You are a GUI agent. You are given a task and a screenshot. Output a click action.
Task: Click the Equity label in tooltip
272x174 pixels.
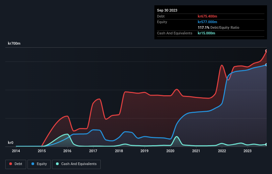(162, 22)
